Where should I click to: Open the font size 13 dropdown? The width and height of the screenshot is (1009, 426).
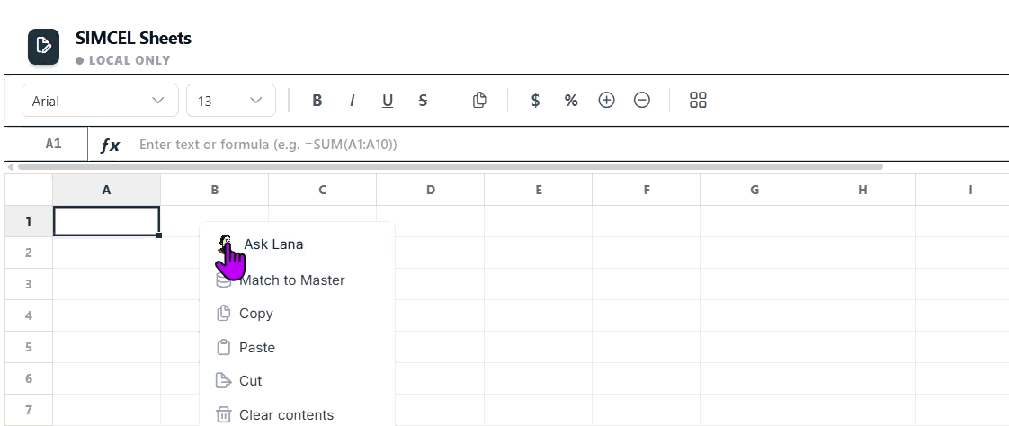231,101
